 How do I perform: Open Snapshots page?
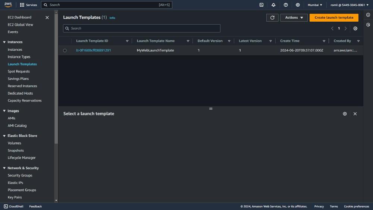16,151
